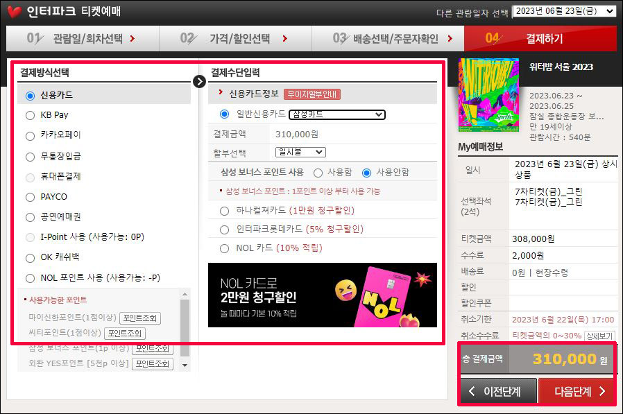Select NOL 포인트 사용 radio button
Screen dimensions: 623x414
click(x=31, y=278)
